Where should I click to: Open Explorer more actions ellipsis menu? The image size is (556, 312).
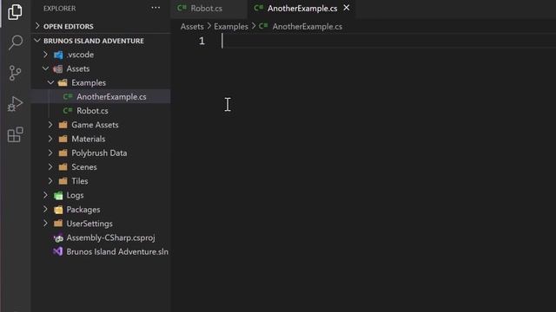coord(156,8)
